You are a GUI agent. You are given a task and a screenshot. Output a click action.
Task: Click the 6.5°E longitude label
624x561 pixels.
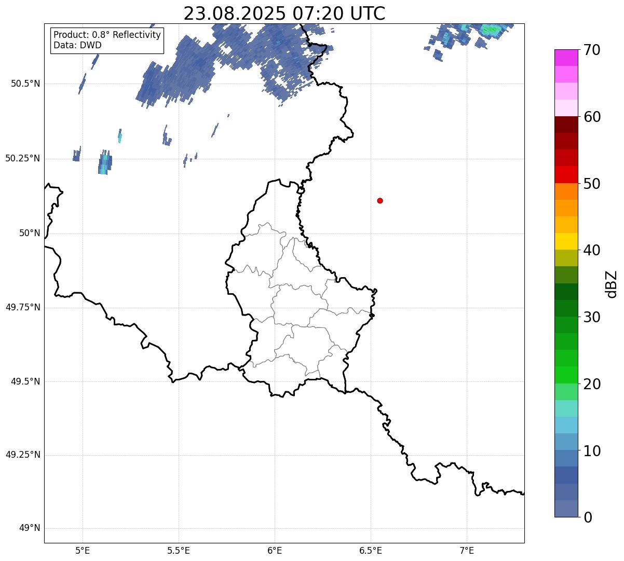[x=371, y=551]
